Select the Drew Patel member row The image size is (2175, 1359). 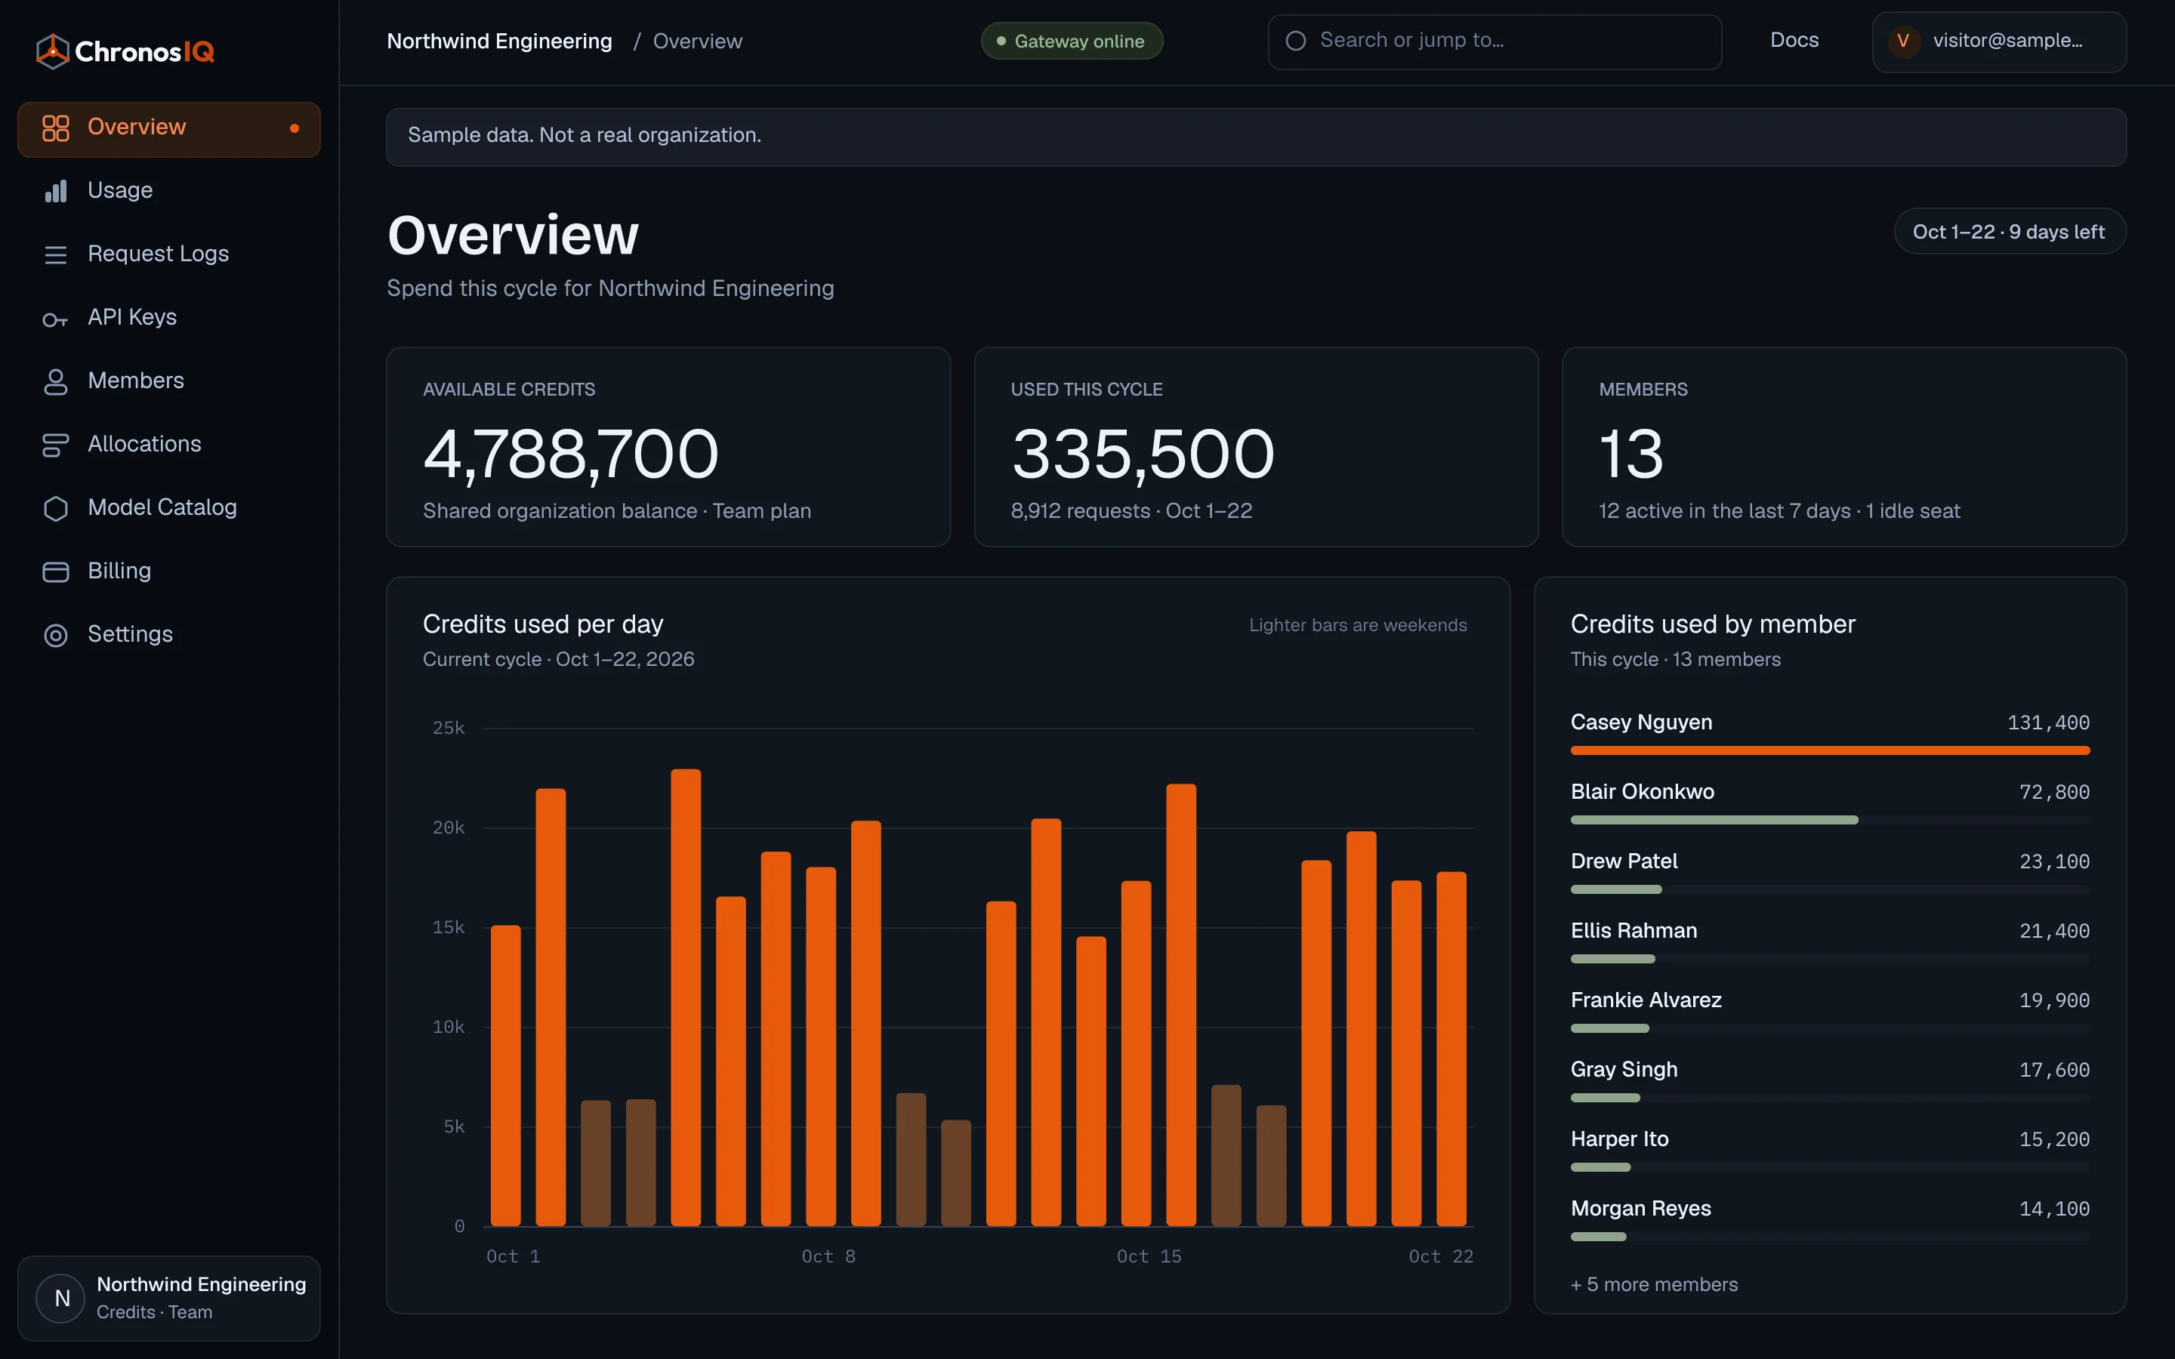(1830, 874)
